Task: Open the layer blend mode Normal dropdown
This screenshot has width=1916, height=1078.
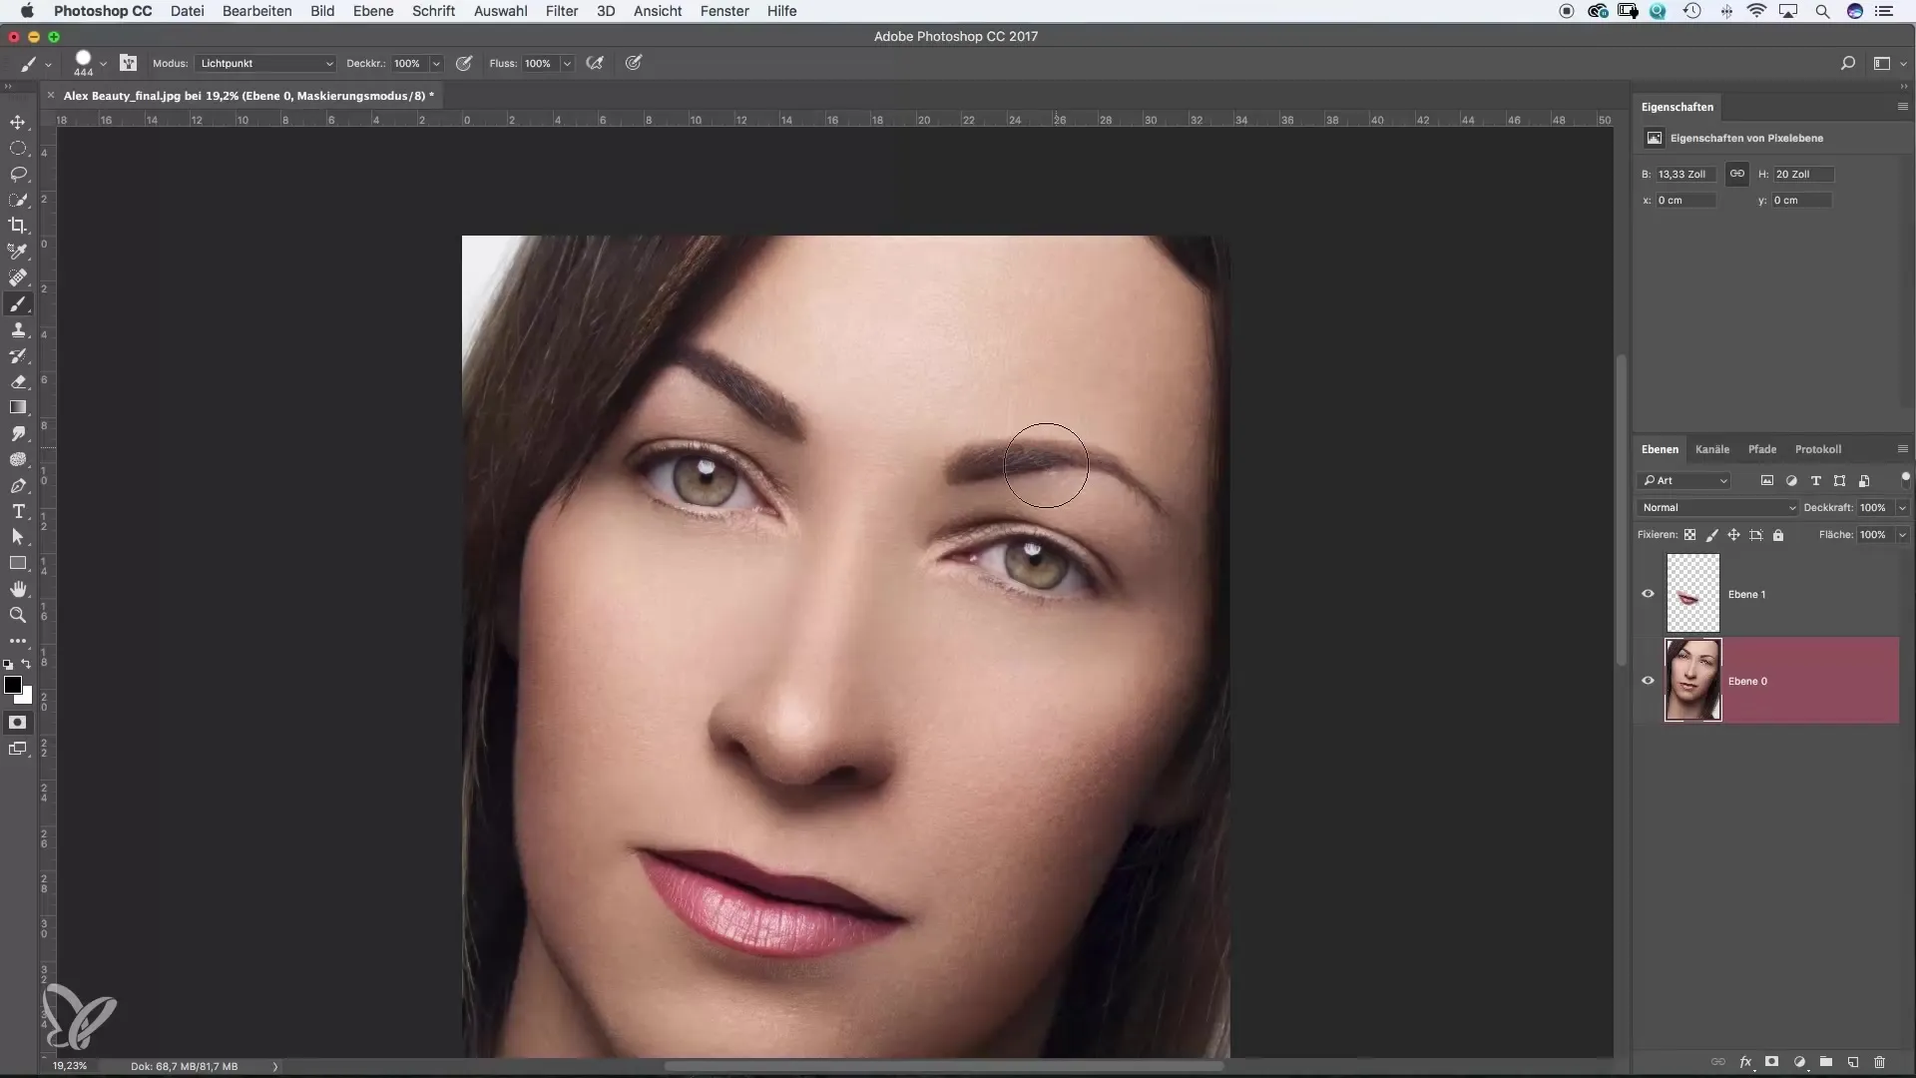Action: [1717, 507]
